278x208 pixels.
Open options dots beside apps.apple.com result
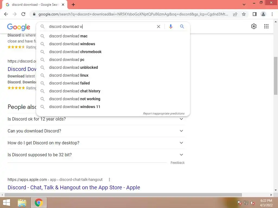pyautogui.click(x=109, y=180)
